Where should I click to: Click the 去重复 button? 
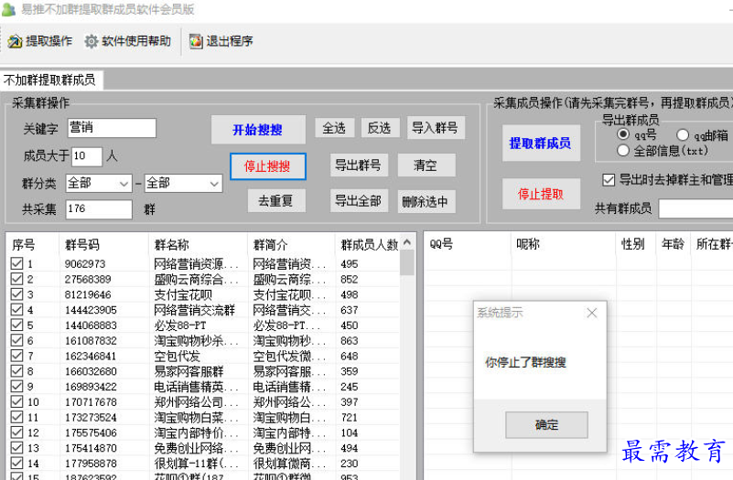pos(276,201)
